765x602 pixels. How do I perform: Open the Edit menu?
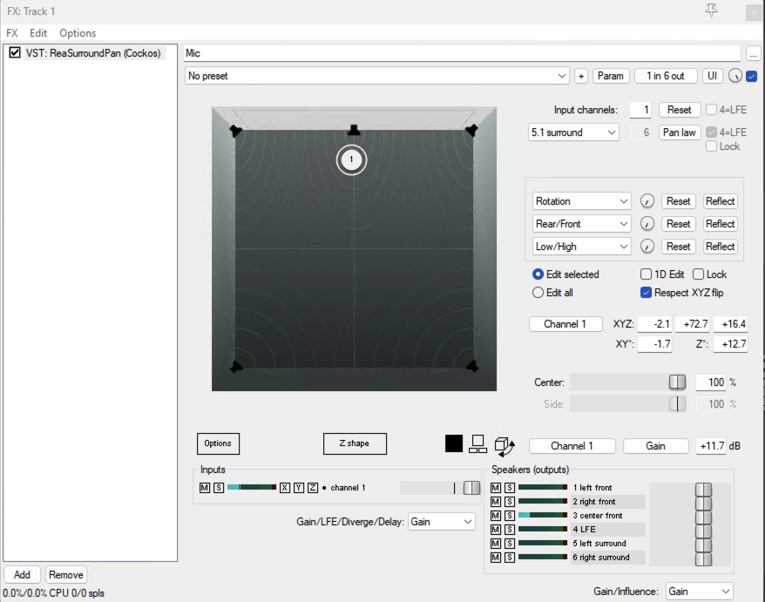[38, 33]
